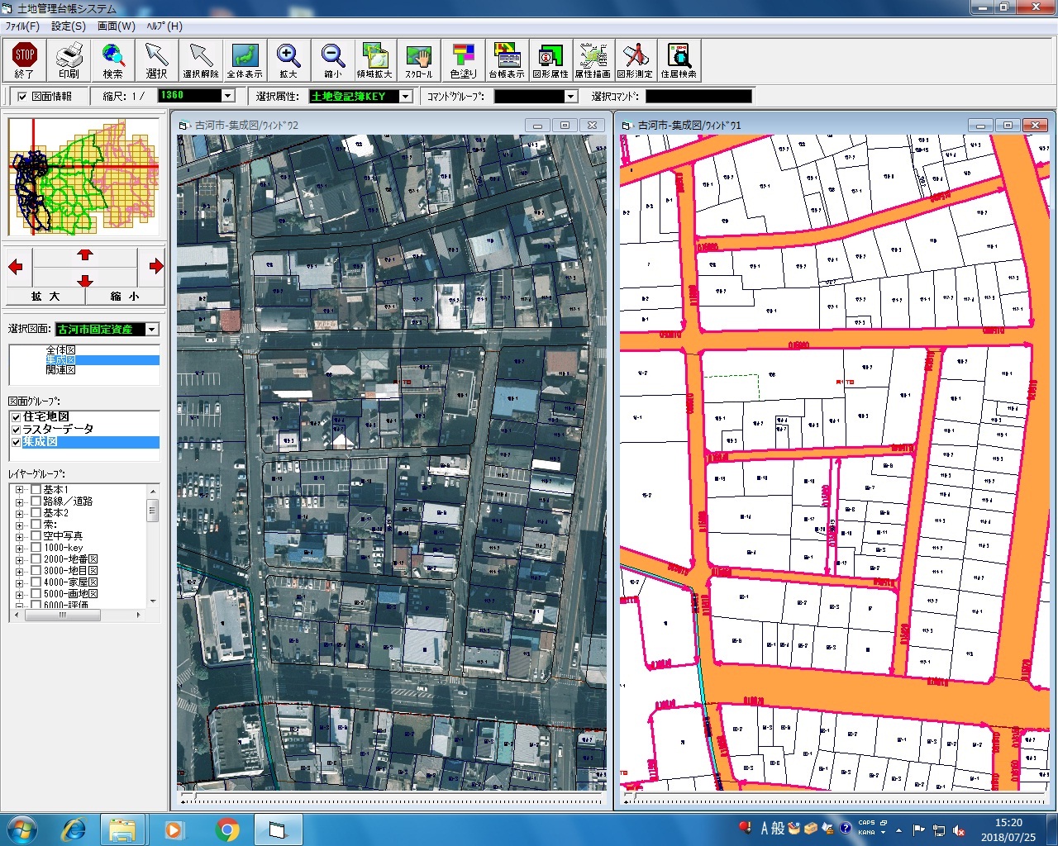This screenshot has height=846, width=1058.
Task: Open Internet Explorer from the taskbar
Action: (x=74, y=829)
